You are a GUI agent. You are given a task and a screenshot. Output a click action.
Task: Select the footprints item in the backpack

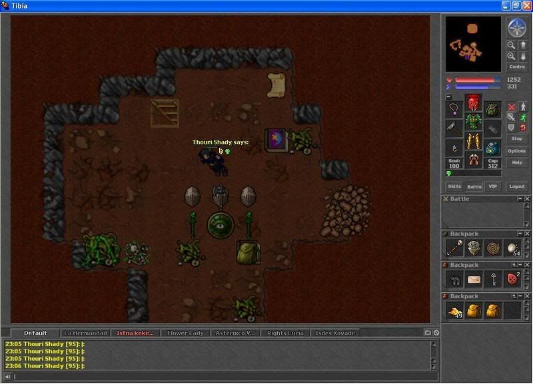point(454,280)
